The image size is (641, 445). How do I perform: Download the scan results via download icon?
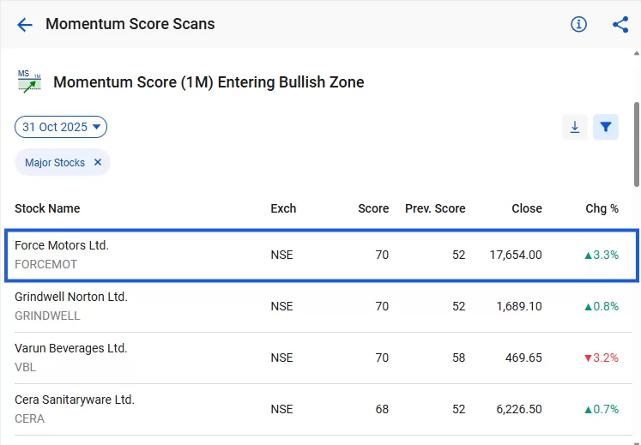575,127
